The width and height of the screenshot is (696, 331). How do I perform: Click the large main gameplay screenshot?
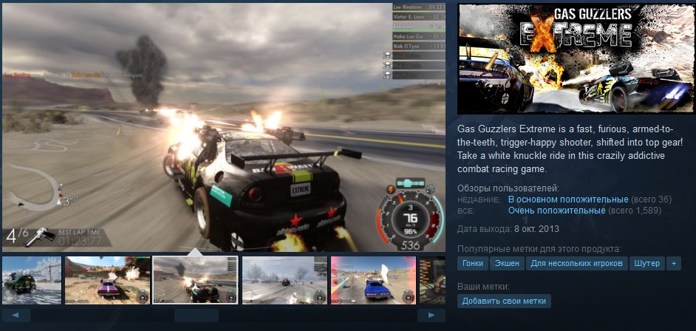(x=223, y=126)
